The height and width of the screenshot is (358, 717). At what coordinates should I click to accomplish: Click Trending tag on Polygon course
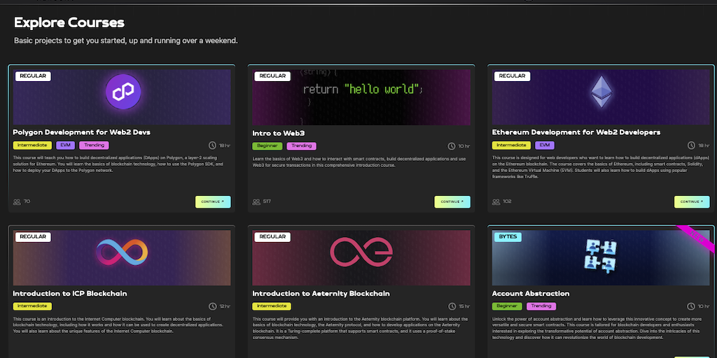click(x=95, y=145)
